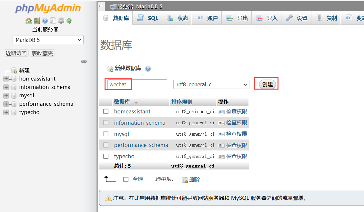Screen dimensions: 364x212
Task: Click privileges icon for performance_schema row
Action: click(221, 145)
